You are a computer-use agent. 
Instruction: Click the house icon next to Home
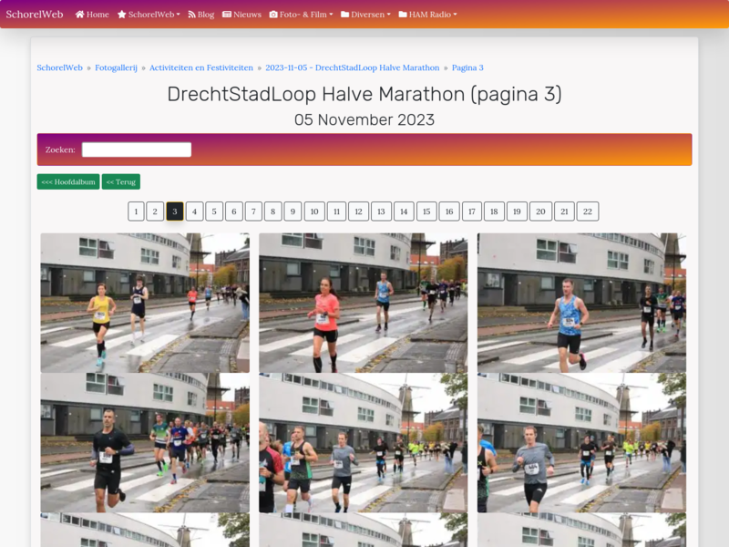(79, 15)
